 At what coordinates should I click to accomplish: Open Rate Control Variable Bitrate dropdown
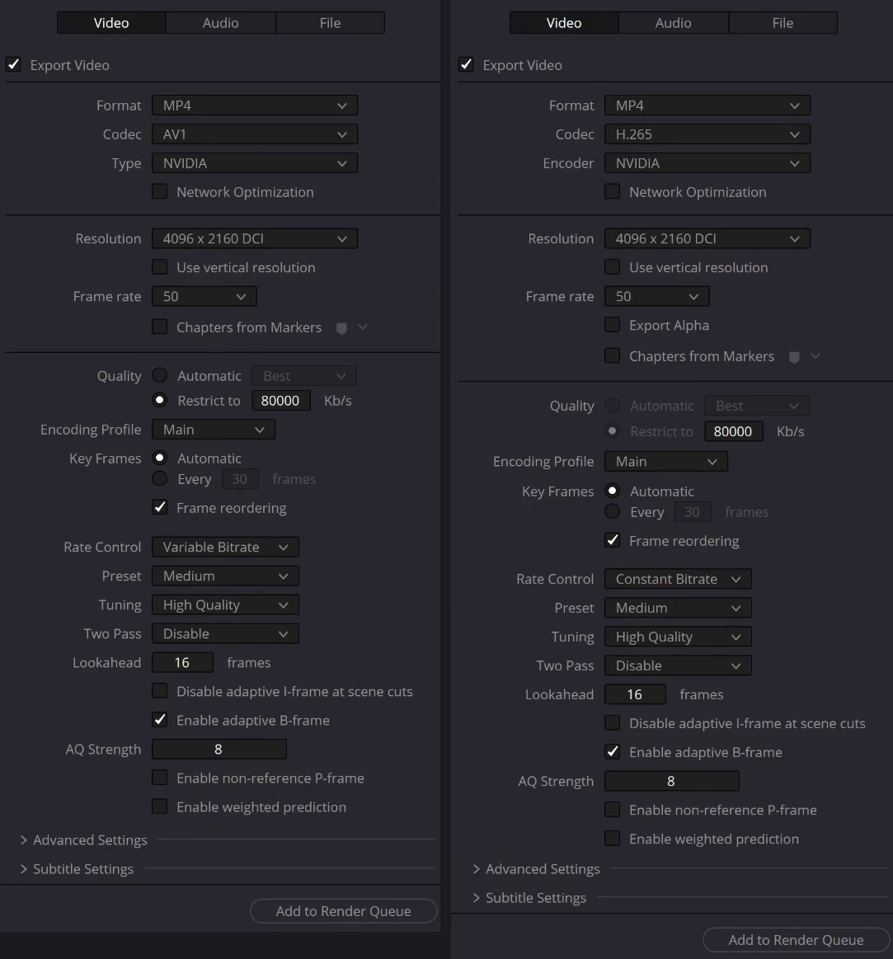pos(225,547)
